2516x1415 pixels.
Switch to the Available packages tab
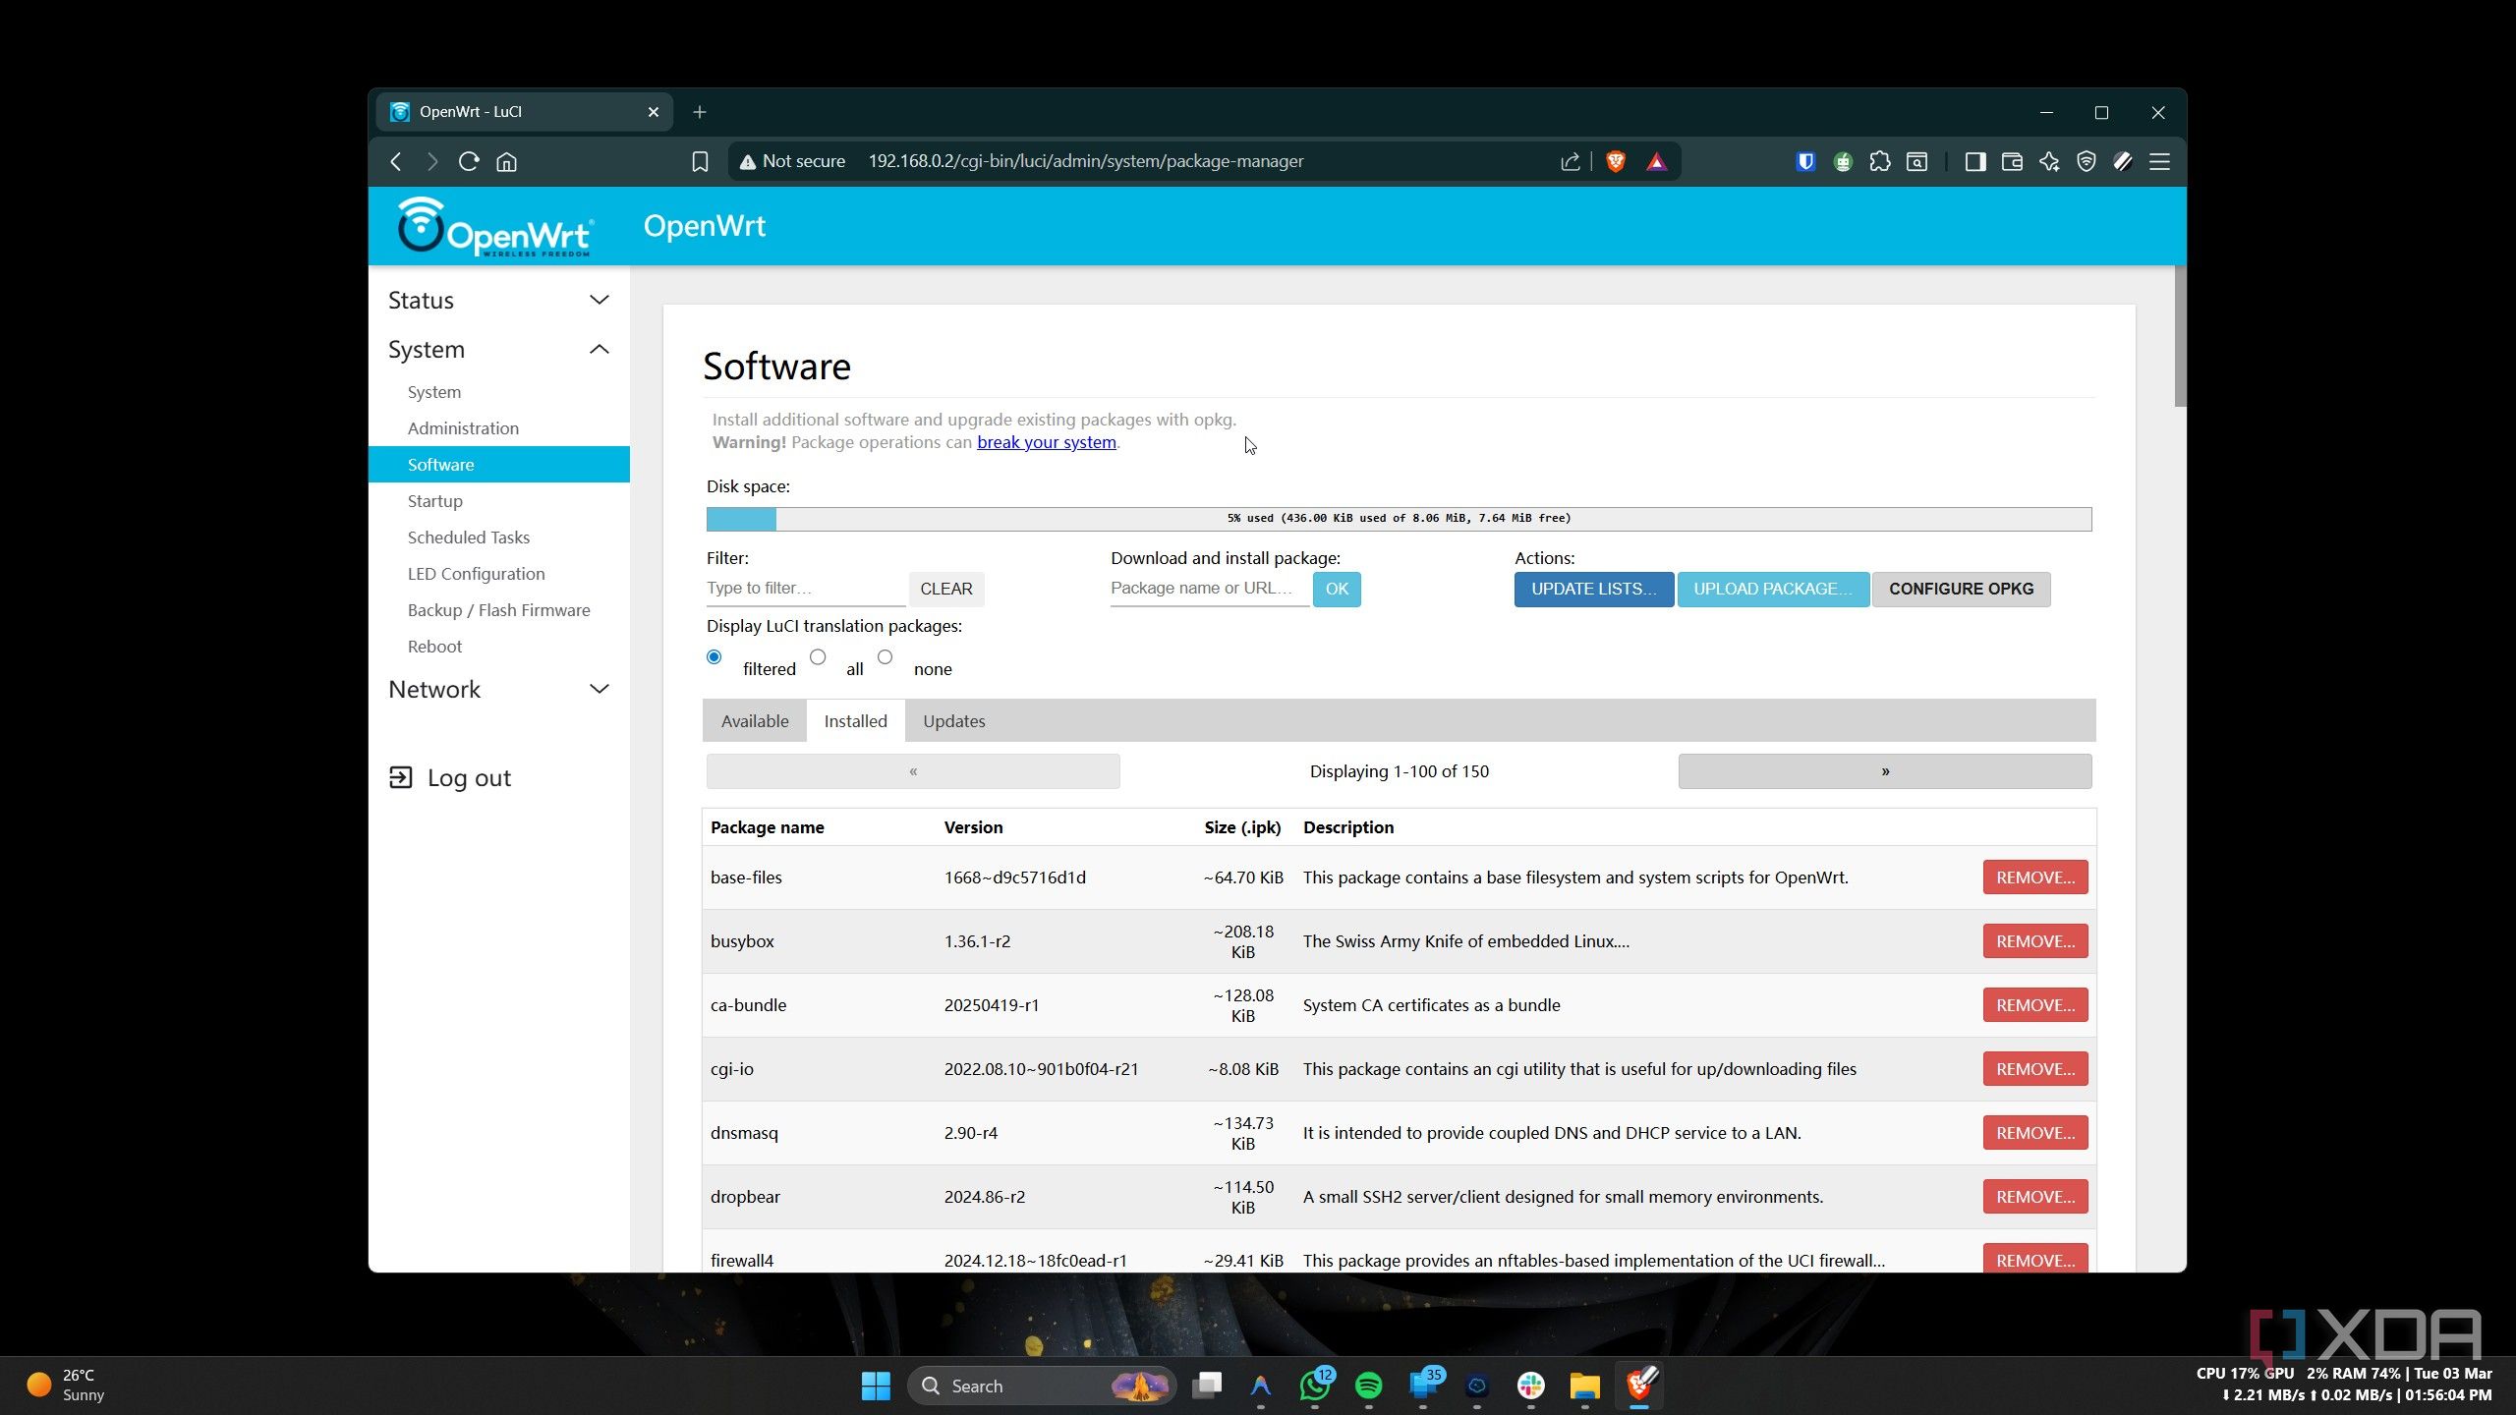point(755,720)
